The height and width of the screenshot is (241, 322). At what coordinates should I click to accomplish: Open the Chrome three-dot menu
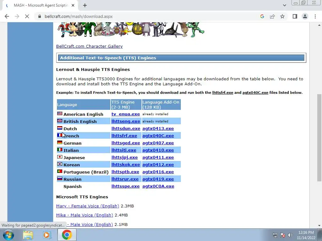click(315, 16)
